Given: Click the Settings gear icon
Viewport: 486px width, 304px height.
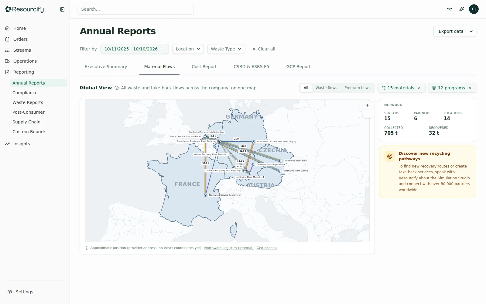Looking at the screenshot, I should (x=10, y=292).
